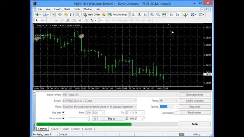Expand the Model Every tick dropdown
The image size is (244, 137).
(x=135, y=107)
